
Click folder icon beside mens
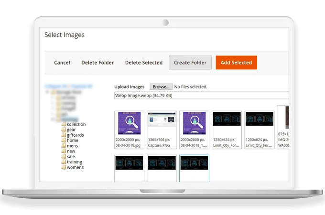click(x=64, y=146)
